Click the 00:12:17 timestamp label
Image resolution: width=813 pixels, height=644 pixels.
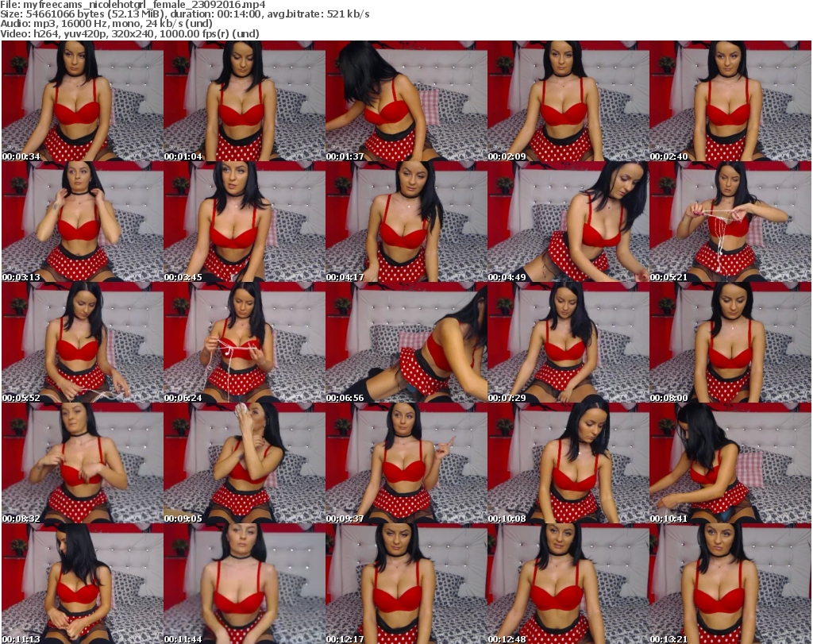click(345, 638)
